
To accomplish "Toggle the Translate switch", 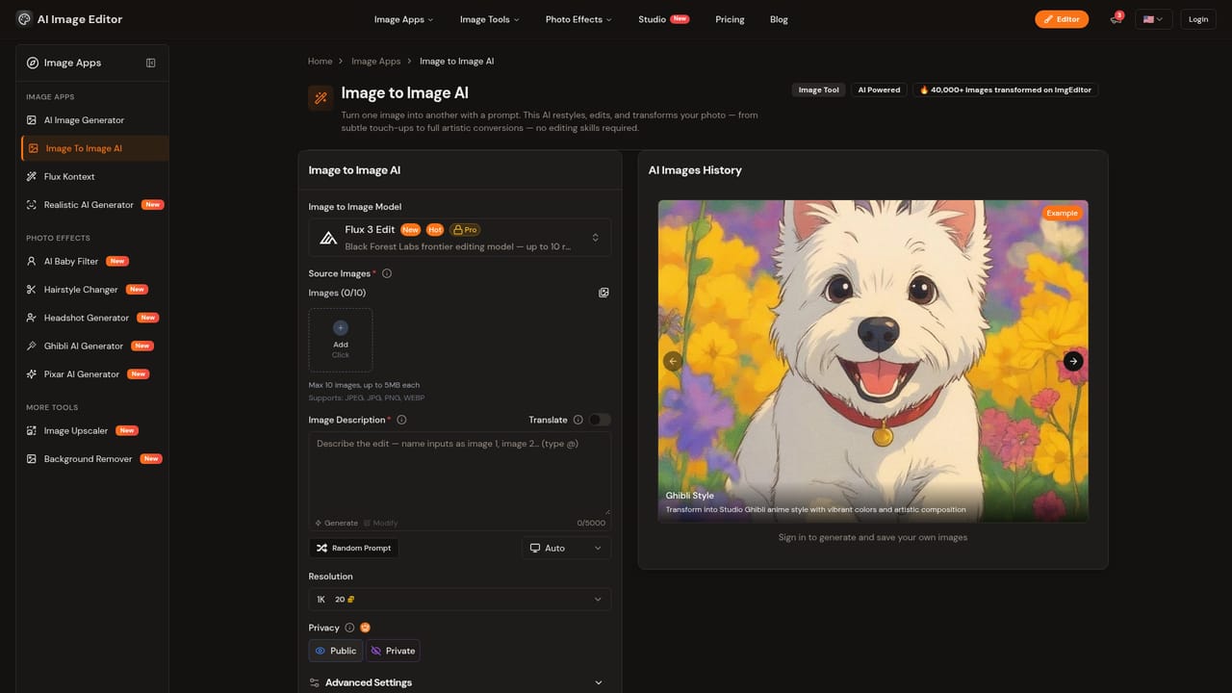I will [600, 420].
